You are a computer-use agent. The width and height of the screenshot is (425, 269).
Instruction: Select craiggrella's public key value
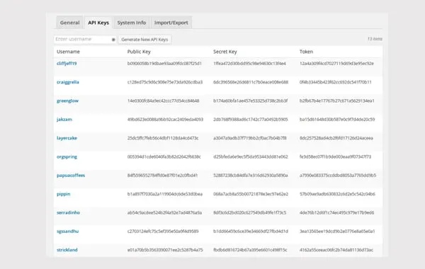165,82
